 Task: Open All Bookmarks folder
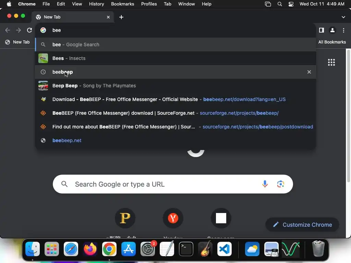[332, 42]
